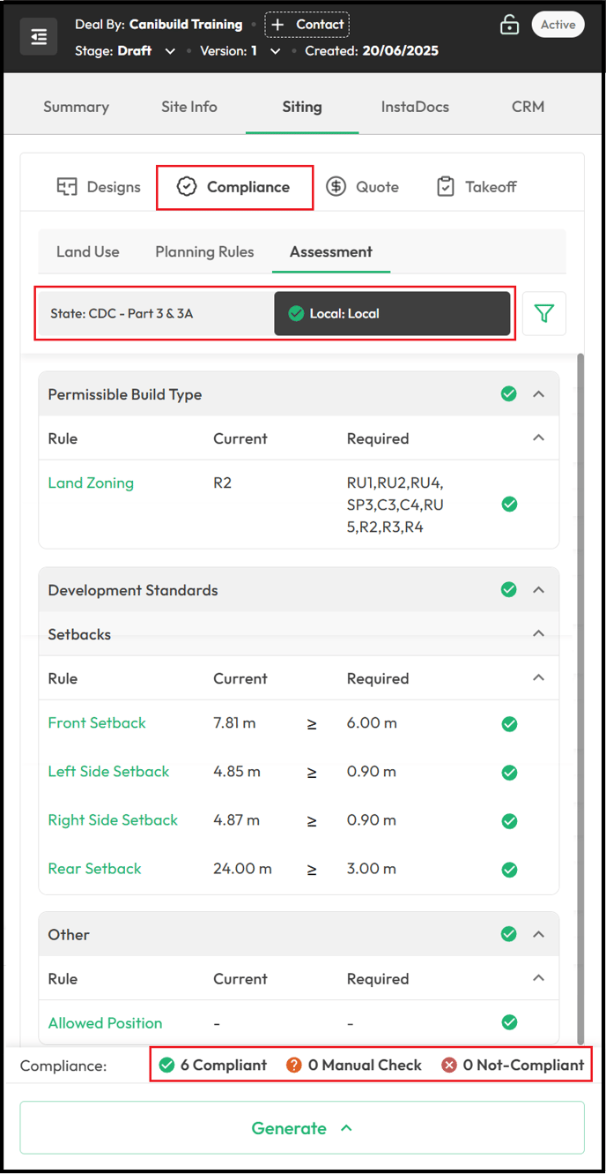This screenshot has height=1174, width=606.
Task: Select the Siting tab
Action: click(302, 107)
